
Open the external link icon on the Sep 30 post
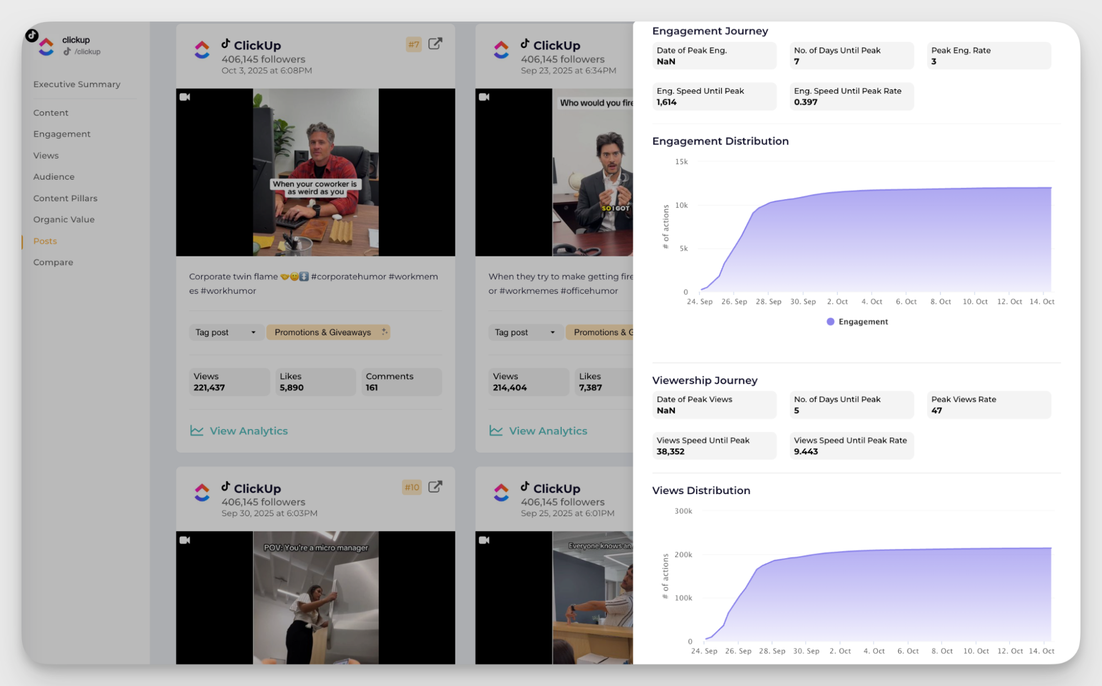point(436,487)
